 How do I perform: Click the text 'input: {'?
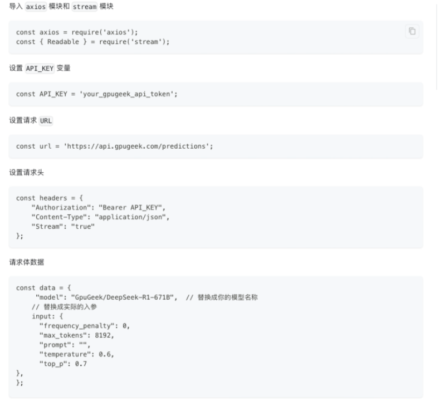coord(47,316)
